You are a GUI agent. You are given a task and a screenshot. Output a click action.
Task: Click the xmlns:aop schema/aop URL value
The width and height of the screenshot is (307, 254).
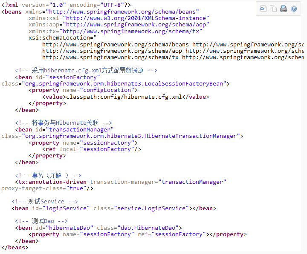click(x=136, y=25)
